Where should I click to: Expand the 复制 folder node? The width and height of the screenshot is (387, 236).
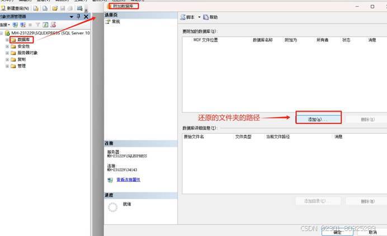tap(7, 59)
